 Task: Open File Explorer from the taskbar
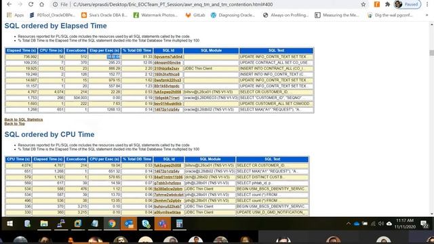(44, 224)
